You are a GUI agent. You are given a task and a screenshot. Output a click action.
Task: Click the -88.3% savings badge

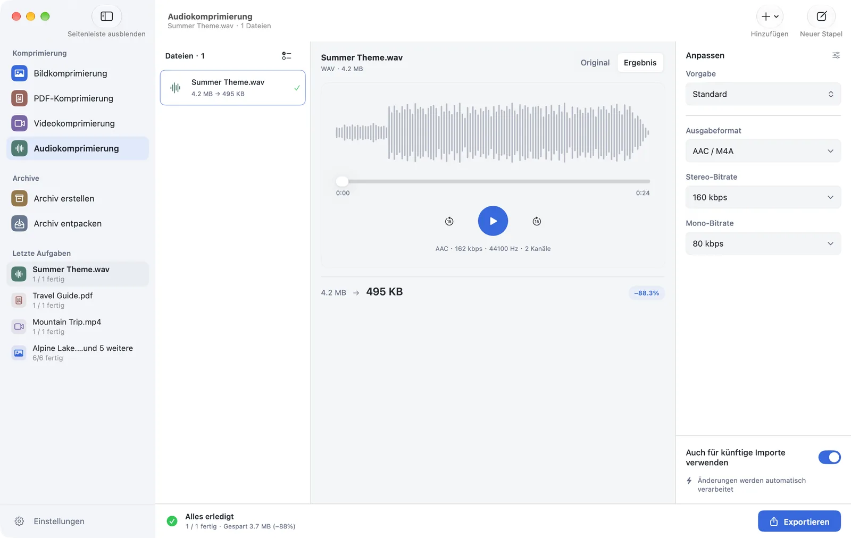click(x=646, y=293)
